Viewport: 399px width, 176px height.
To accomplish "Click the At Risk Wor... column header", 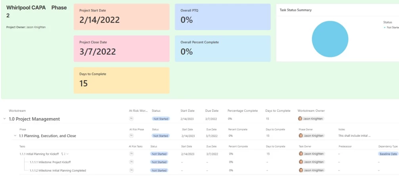I will 138,111.
